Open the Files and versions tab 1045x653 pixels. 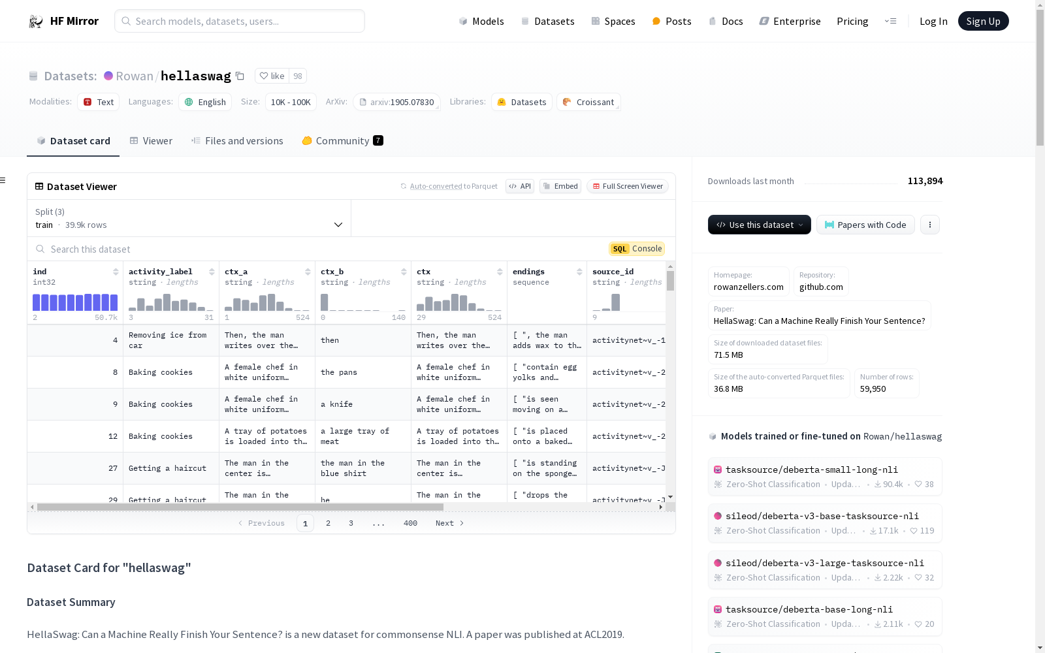point(237,141)
